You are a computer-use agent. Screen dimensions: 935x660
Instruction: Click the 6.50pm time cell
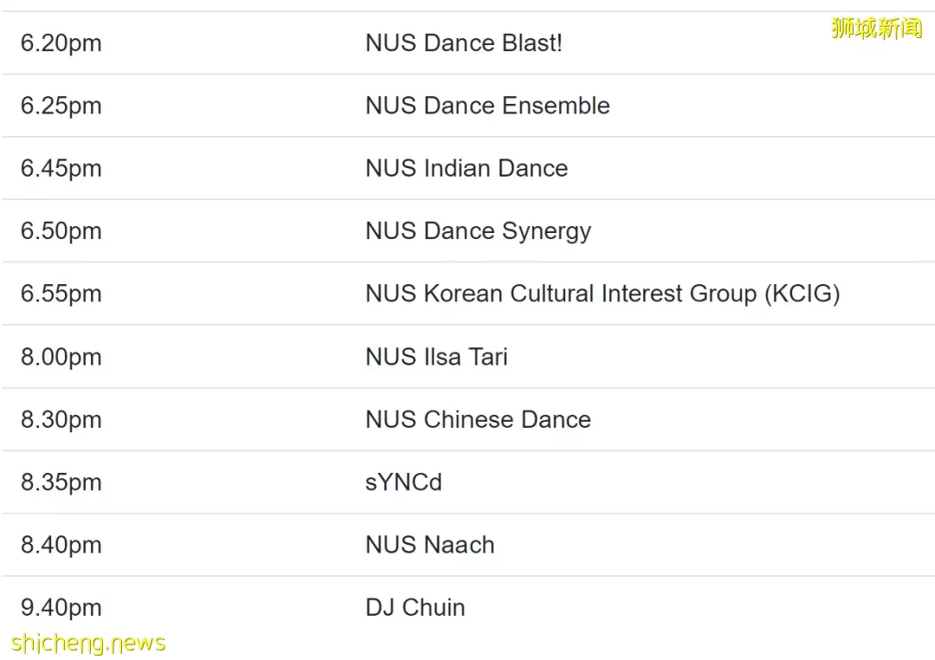click(61, 231)
